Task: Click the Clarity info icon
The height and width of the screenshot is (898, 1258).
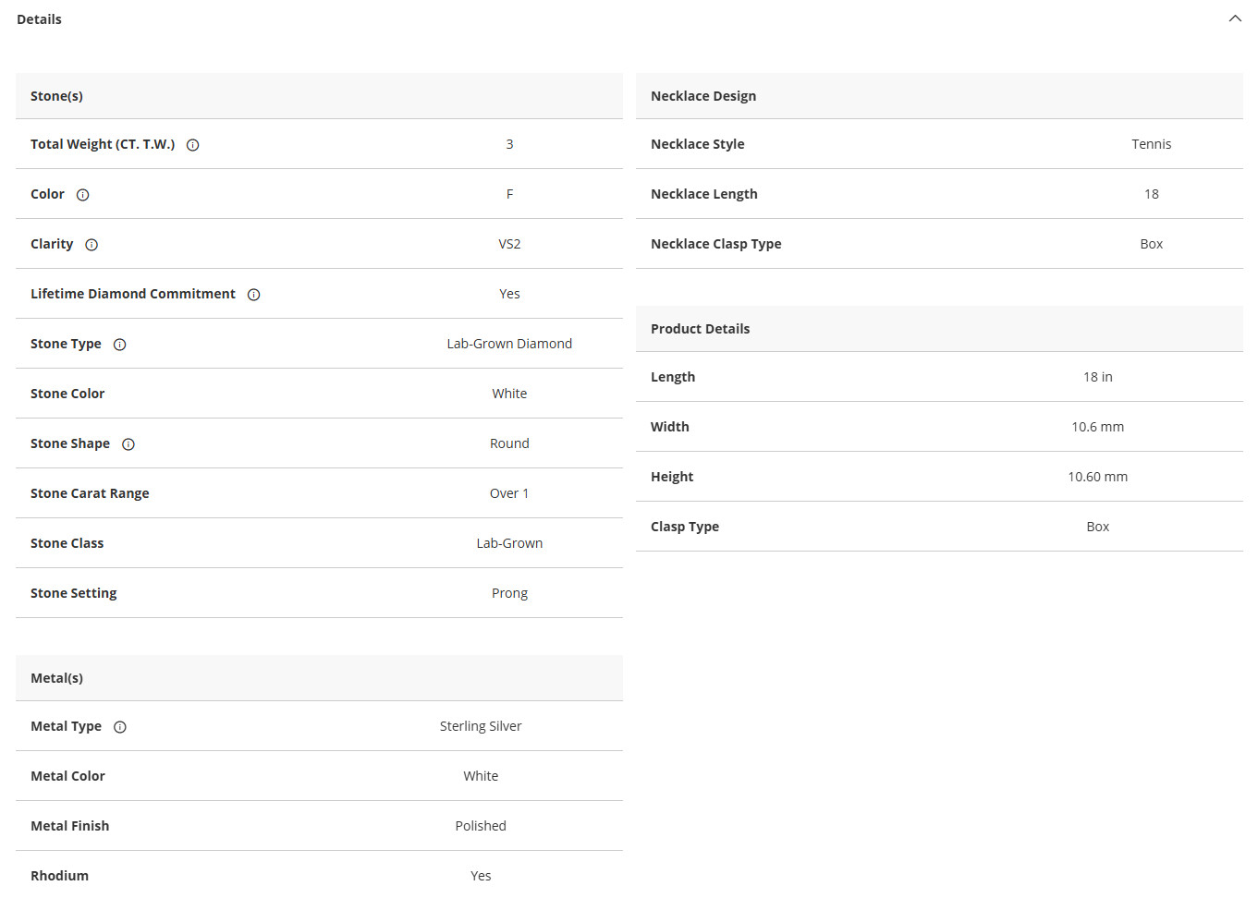Action: [92, 245]
